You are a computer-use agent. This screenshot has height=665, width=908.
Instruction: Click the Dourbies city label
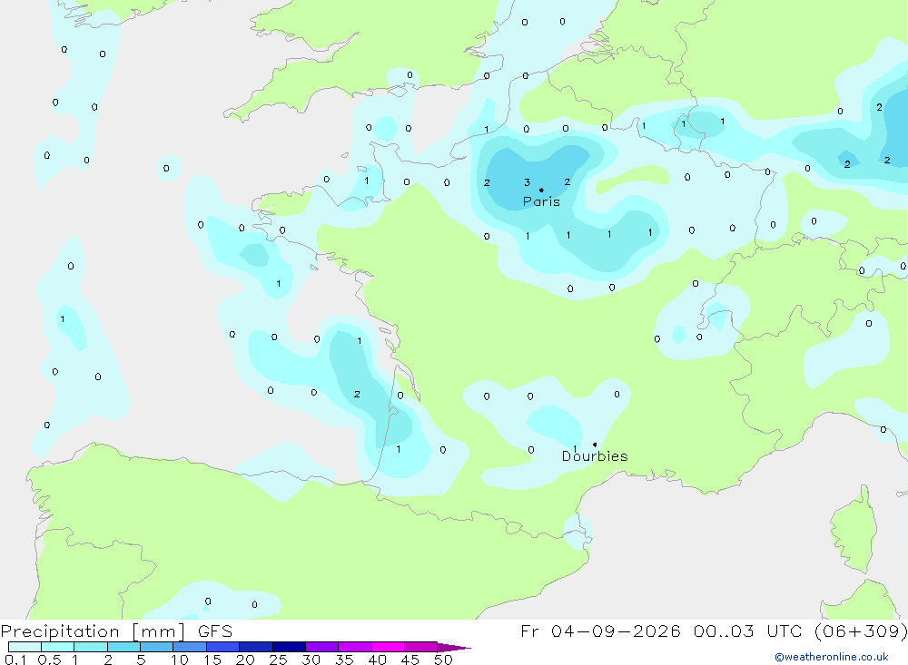click(x=595, y=456)
